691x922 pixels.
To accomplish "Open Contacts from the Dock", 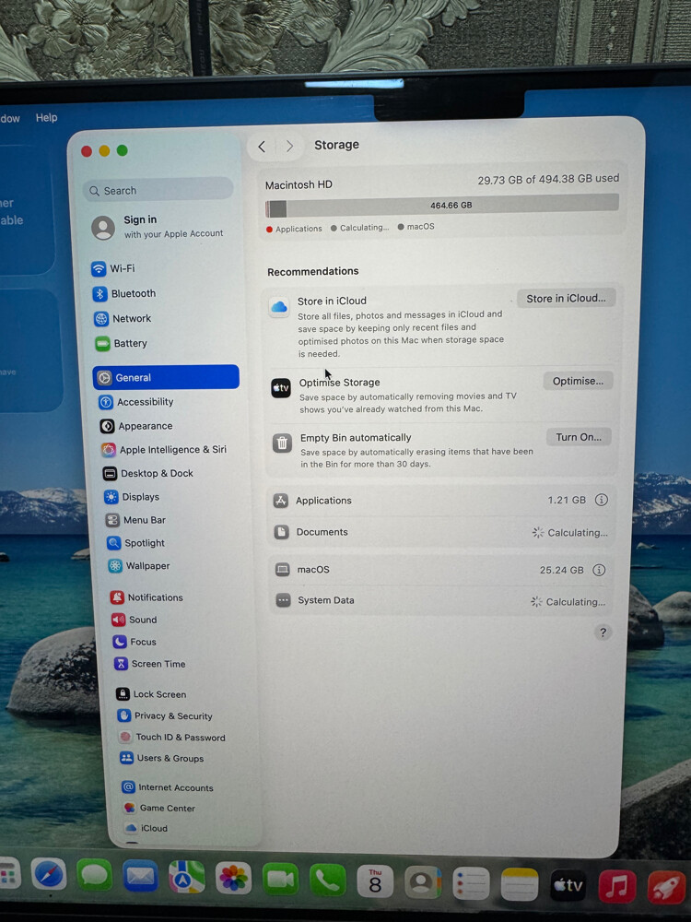I will (423, 882).
